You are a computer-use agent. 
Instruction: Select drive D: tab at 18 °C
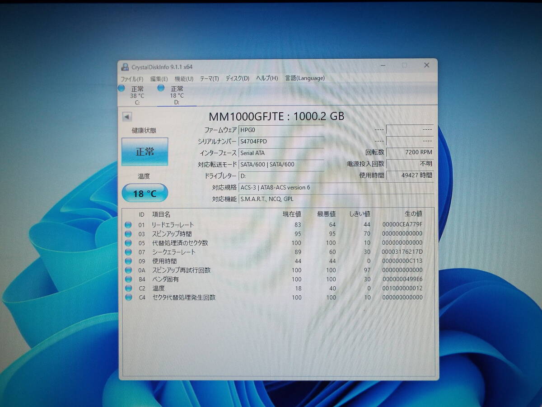[177, 95]
